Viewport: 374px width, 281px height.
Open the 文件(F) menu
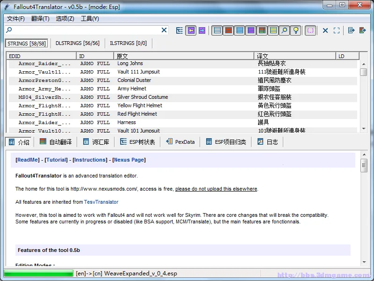[x=16, y=19]
